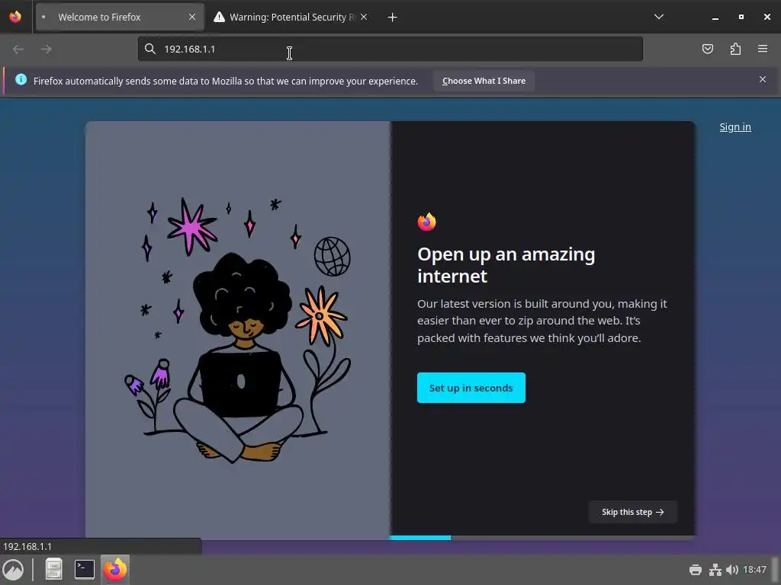Click the illustration of the person with laptop
The image size is (781, 585).
(x=238, y=331)
